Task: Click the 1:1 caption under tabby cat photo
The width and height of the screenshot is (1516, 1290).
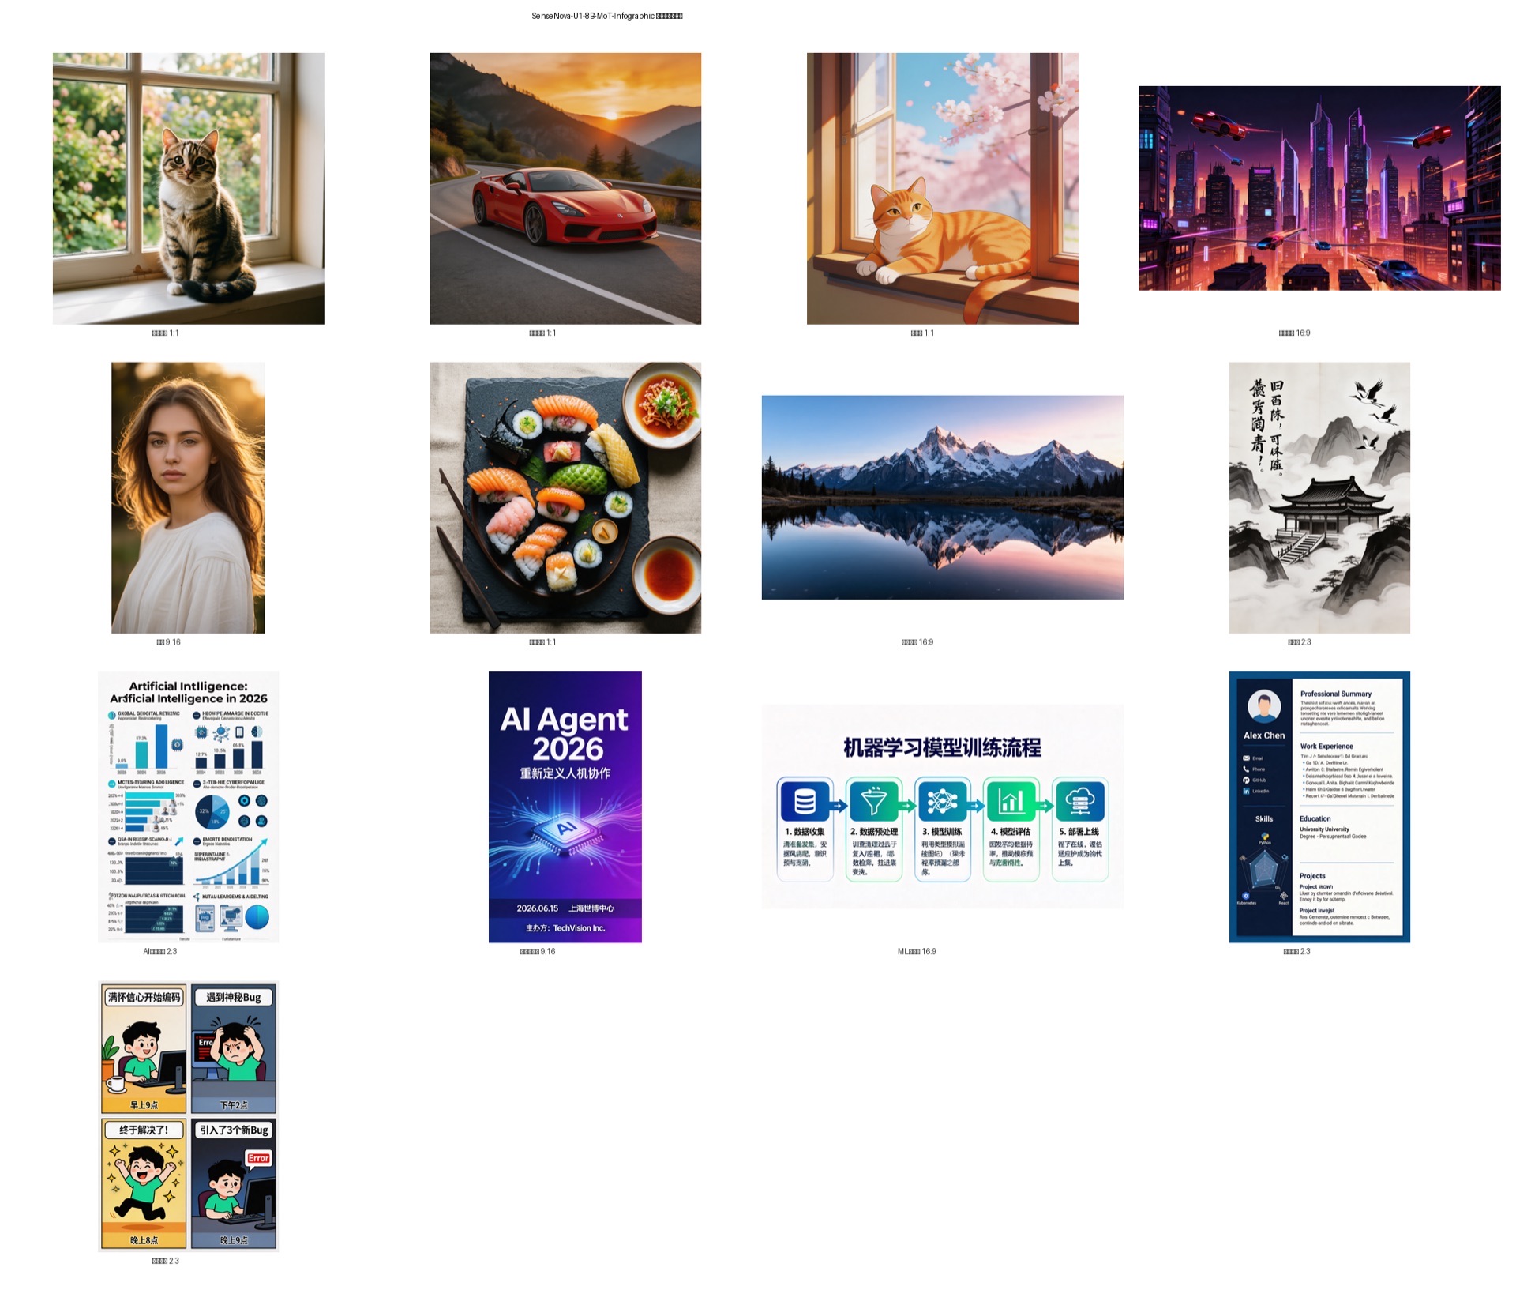Action: 166,333
